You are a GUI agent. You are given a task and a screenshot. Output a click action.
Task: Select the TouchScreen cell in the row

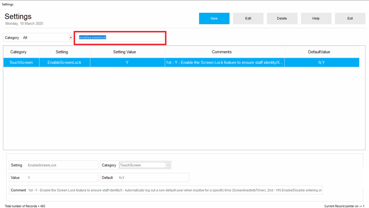point(21,62)
